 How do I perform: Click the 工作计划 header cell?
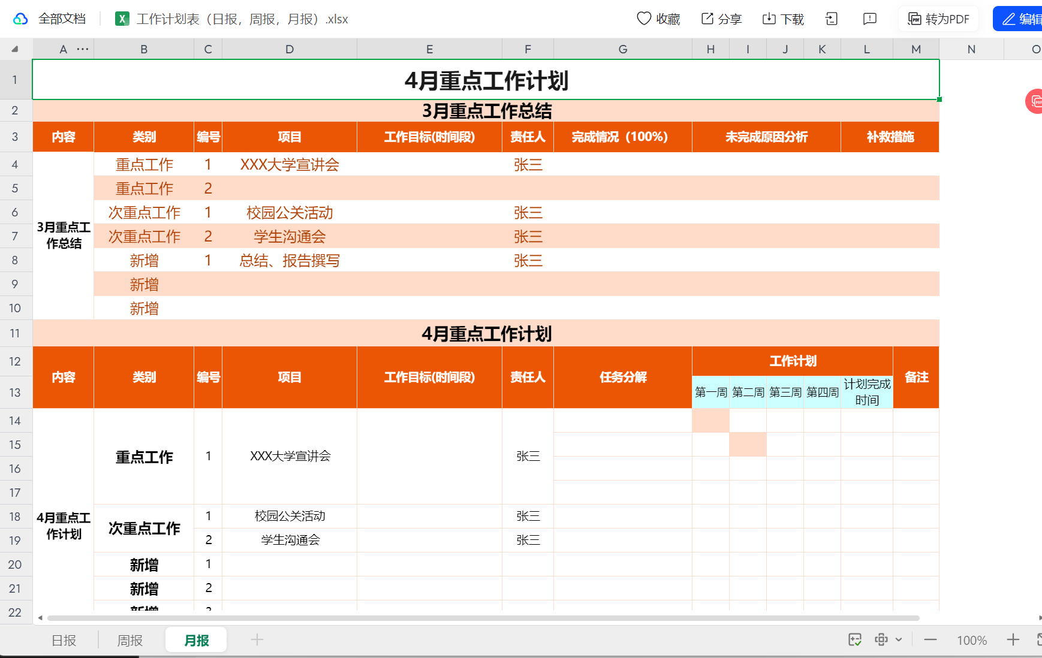(x=793, y=361)
